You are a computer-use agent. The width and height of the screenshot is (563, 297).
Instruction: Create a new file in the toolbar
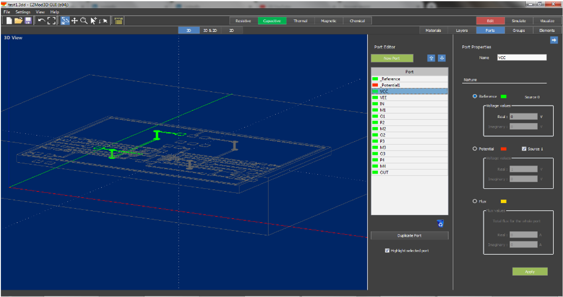coord(9,20)
